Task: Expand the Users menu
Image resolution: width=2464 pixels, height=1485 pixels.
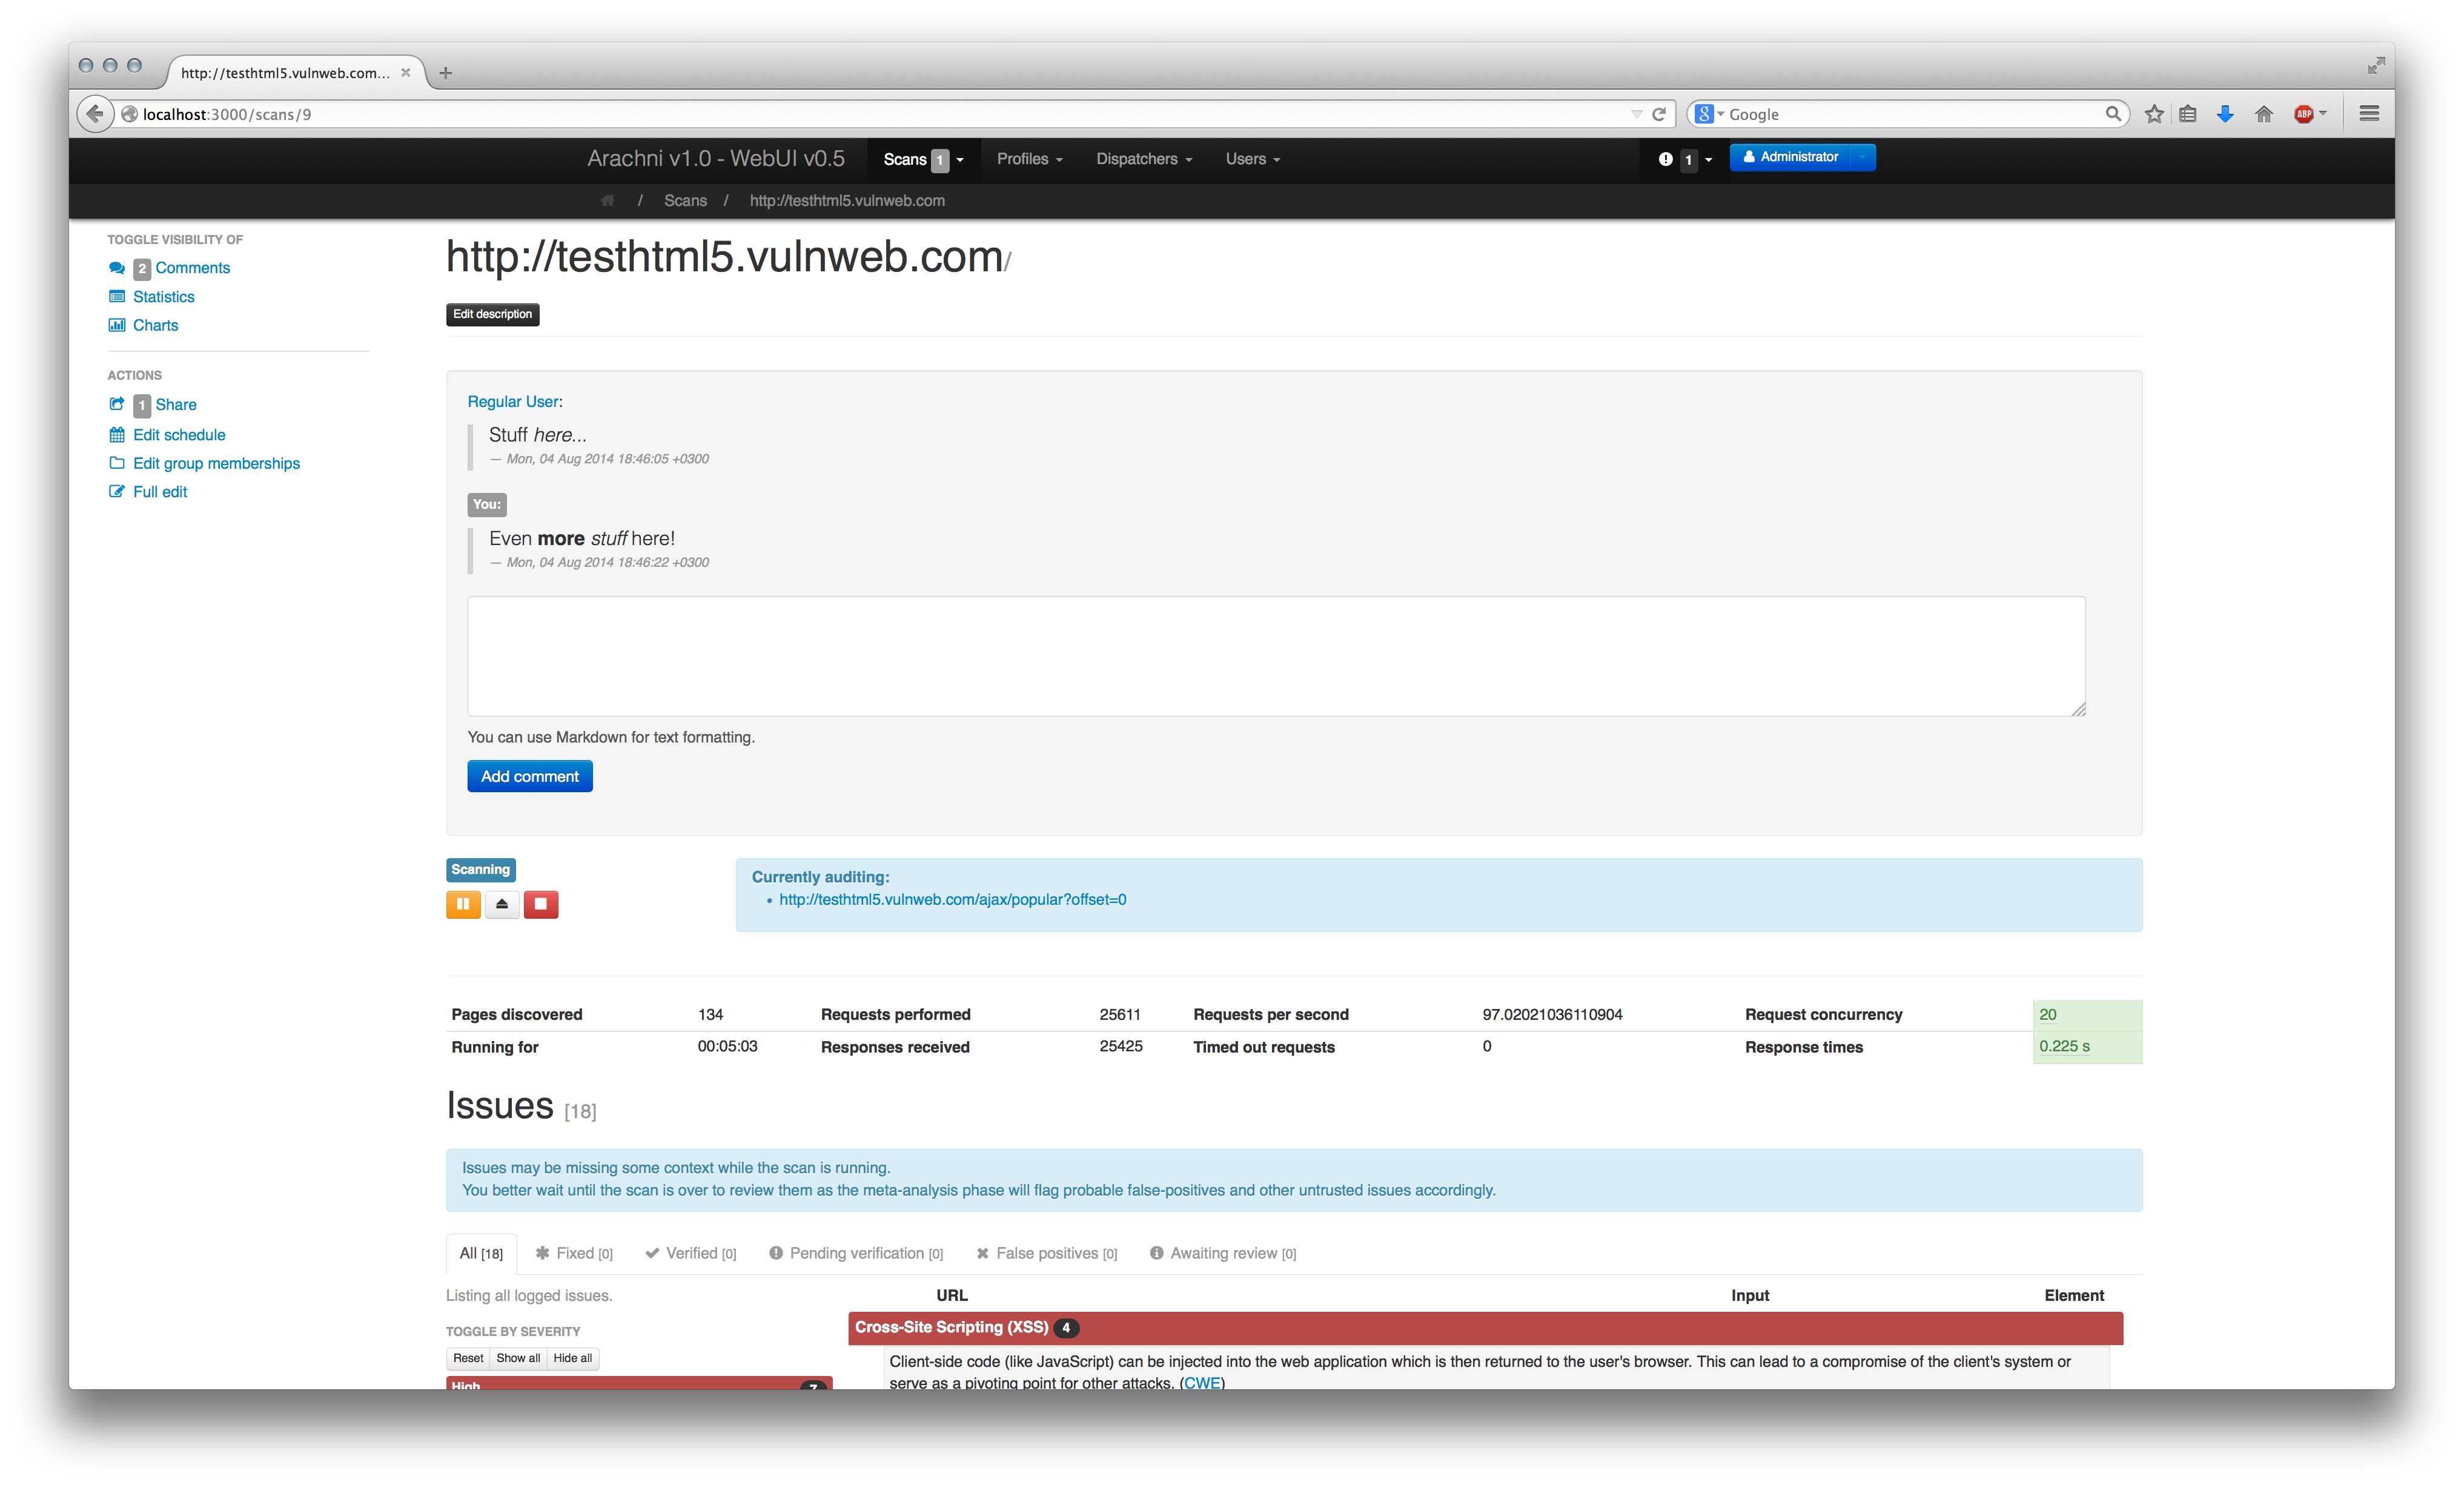Action: point(1252,159)
